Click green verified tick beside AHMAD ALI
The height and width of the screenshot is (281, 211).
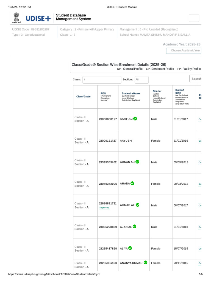[138, 205]
